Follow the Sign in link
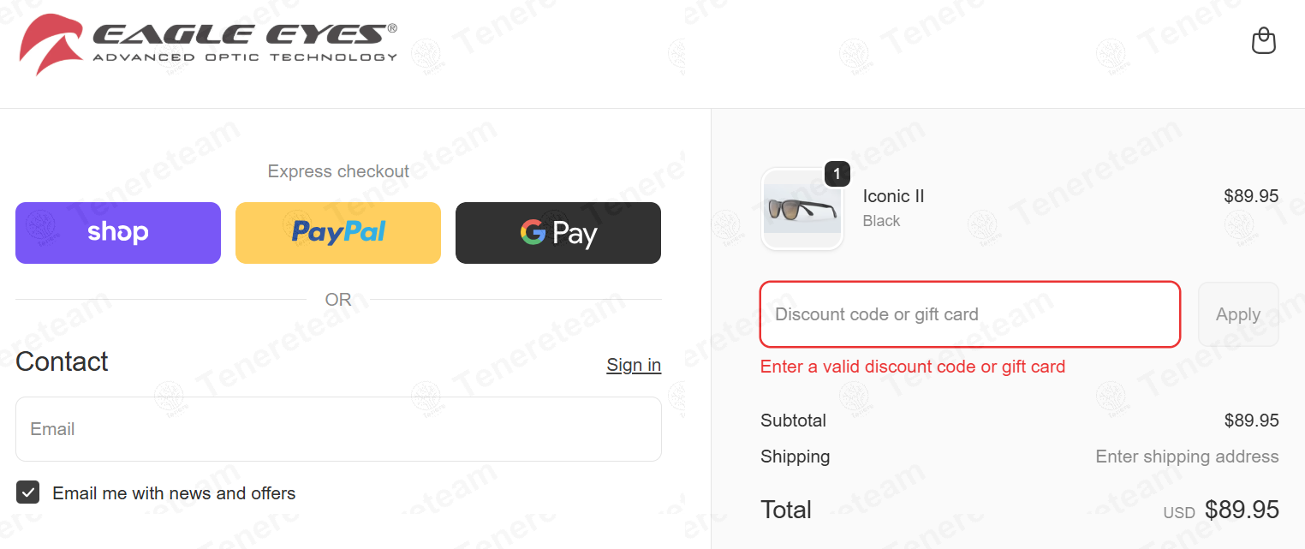 pyautogui.click(x=634, y=365)
